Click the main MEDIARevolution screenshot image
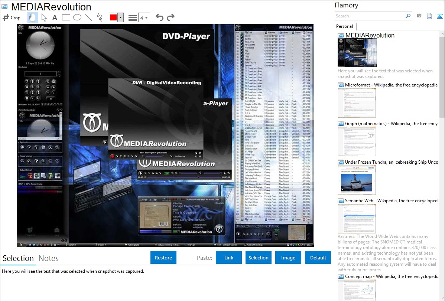Viewport: 445px width, 301px height. (165, 135)
